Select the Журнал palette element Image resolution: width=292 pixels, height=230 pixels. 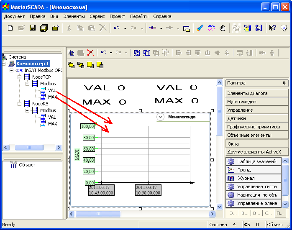[253, 178]
